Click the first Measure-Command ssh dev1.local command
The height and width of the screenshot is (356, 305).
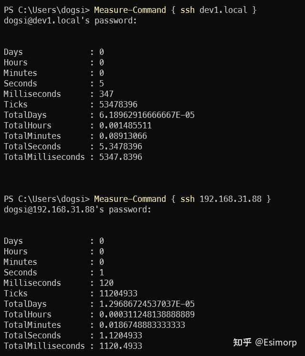(175, 10)
